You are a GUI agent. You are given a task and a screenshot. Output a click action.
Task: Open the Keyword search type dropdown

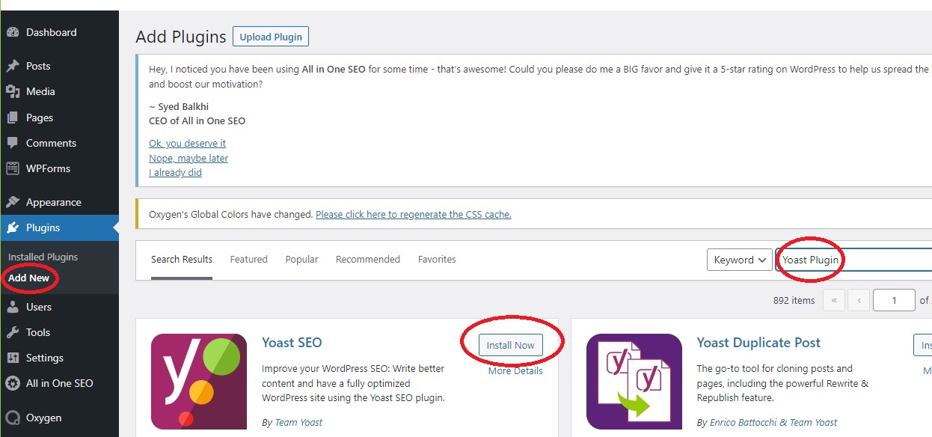pyautogui.click(x=739, y=260)
